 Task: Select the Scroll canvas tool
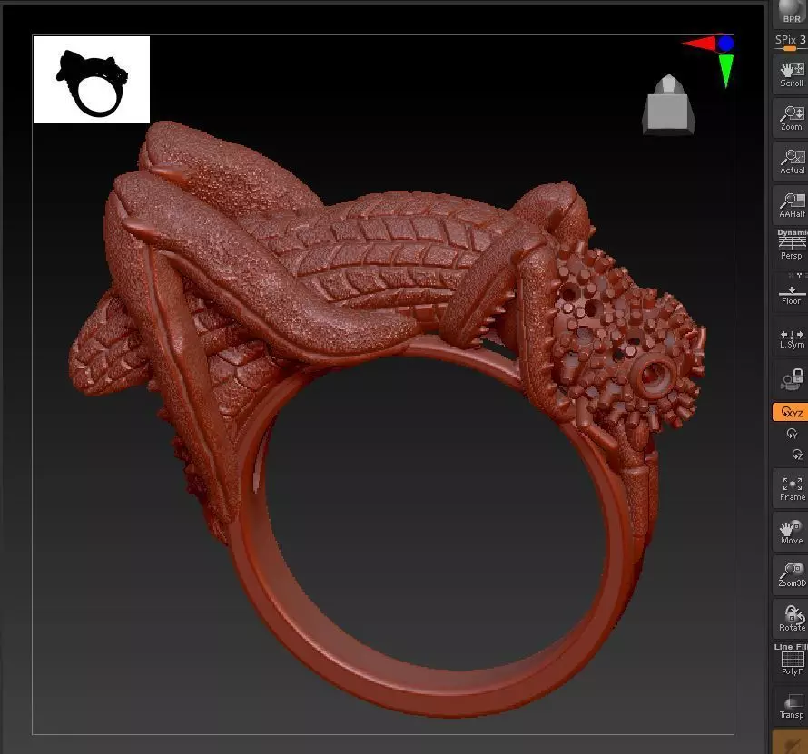[791, 75]
